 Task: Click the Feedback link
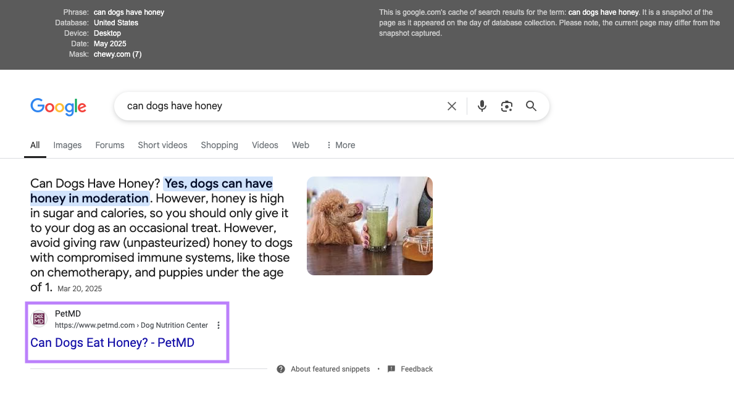(416, 368)
